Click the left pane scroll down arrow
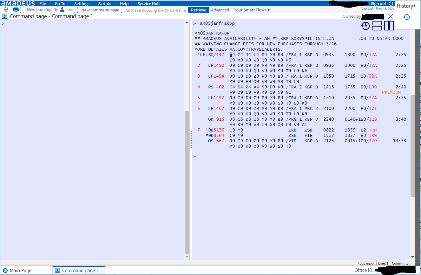The width and height of the screenshot is (421, 275). pyautogui.click(x=187, y=257)
